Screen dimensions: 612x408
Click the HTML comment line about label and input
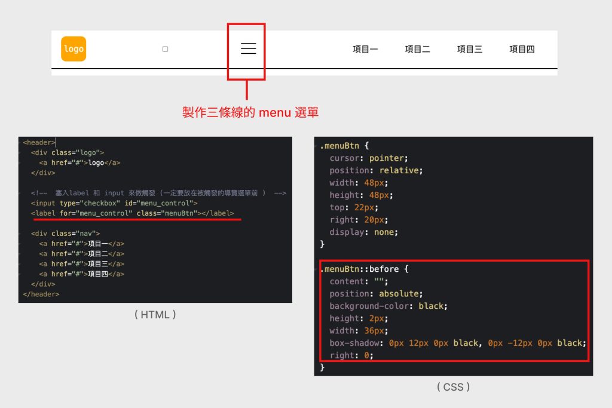158,193
